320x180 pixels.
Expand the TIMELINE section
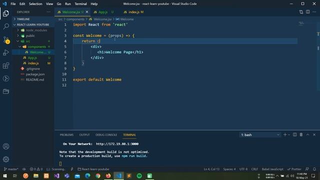tap(32, 19)
